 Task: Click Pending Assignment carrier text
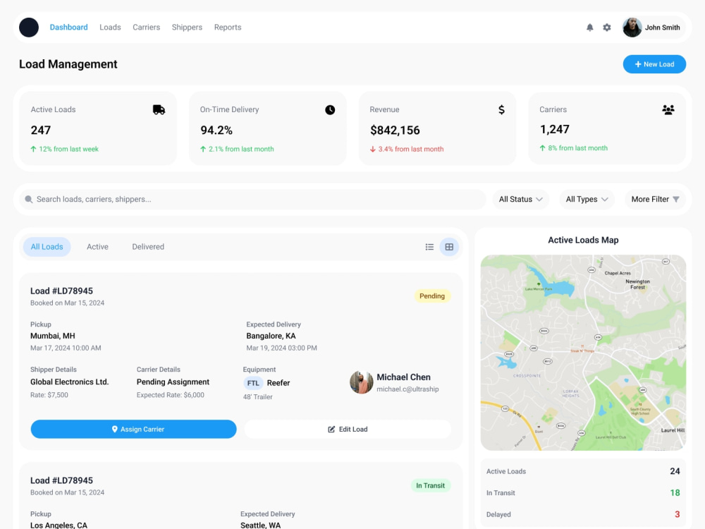tap(173, 382)
